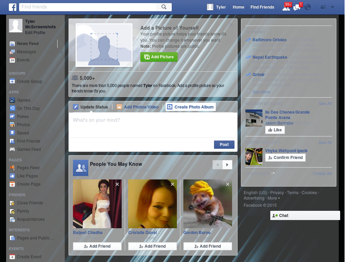The height and width of the screenshot is (262, 349).
Task: Open Baljeet Chadha name link
Action: click(x=88, y=232)
